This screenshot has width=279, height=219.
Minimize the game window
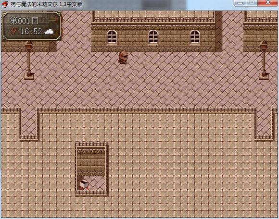click(240, 3)
